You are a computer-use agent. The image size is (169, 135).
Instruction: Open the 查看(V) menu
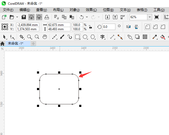41,10
